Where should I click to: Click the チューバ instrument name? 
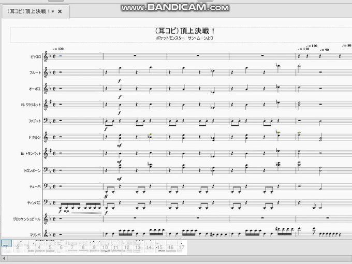point(35,186)
